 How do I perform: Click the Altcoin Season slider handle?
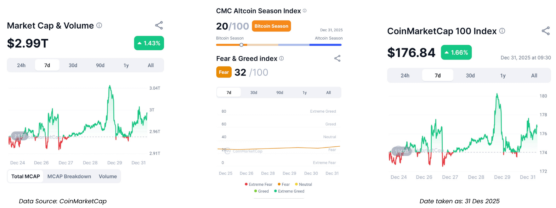241,45
